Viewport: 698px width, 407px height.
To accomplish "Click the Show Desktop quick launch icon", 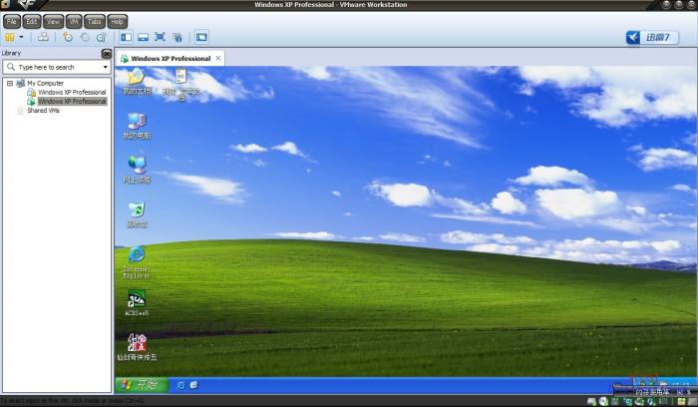I will tap(193, 385).
